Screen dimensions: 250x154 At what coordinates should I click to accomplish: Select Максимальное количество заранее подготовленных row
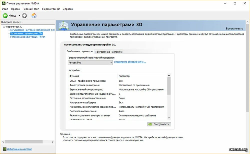(118, 107)
